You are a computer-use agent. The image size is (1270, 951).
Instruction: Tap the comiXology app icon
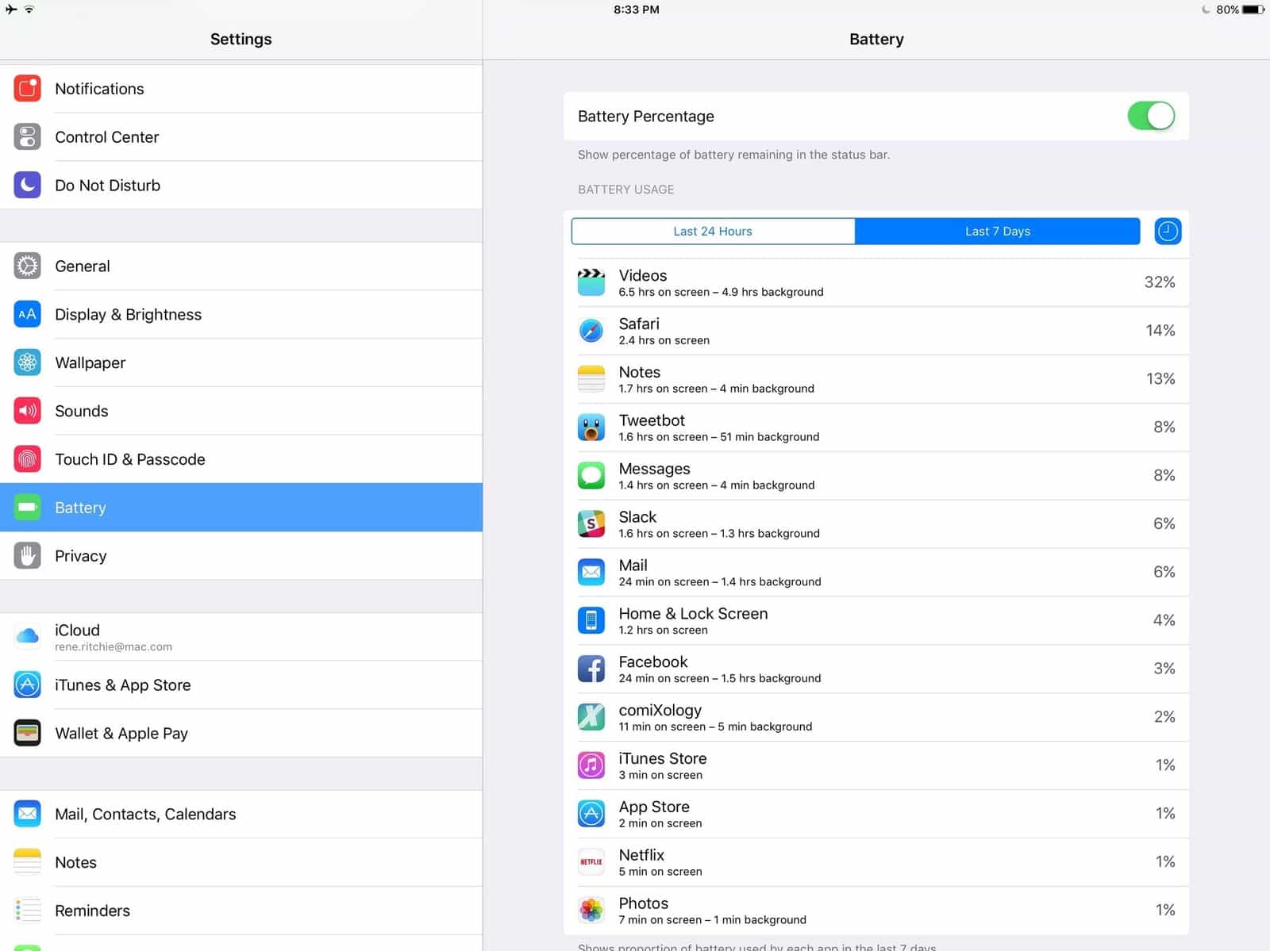pyautogui.click(x=591, y=717)
